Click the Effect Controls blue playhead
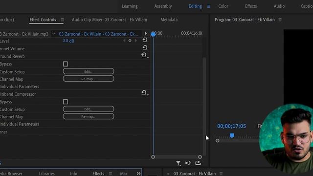Screen dimensions: 313x176 [x=153, y=34]
